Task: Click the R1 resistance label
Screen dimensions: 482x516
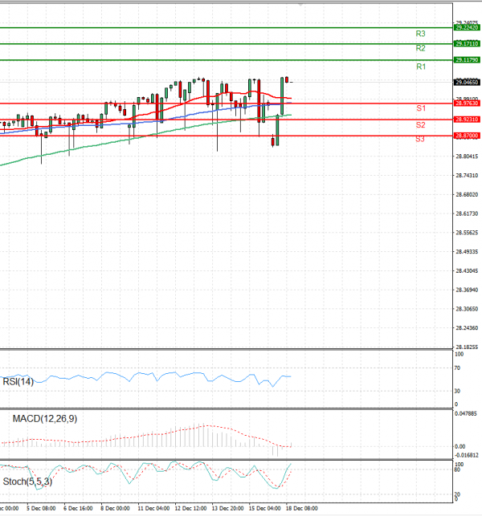Action: pos(421,67)
